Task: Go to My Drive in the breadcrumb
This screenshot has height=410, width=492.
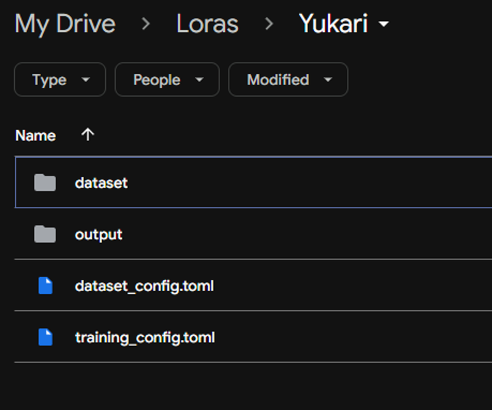Action: coord(65,24)
